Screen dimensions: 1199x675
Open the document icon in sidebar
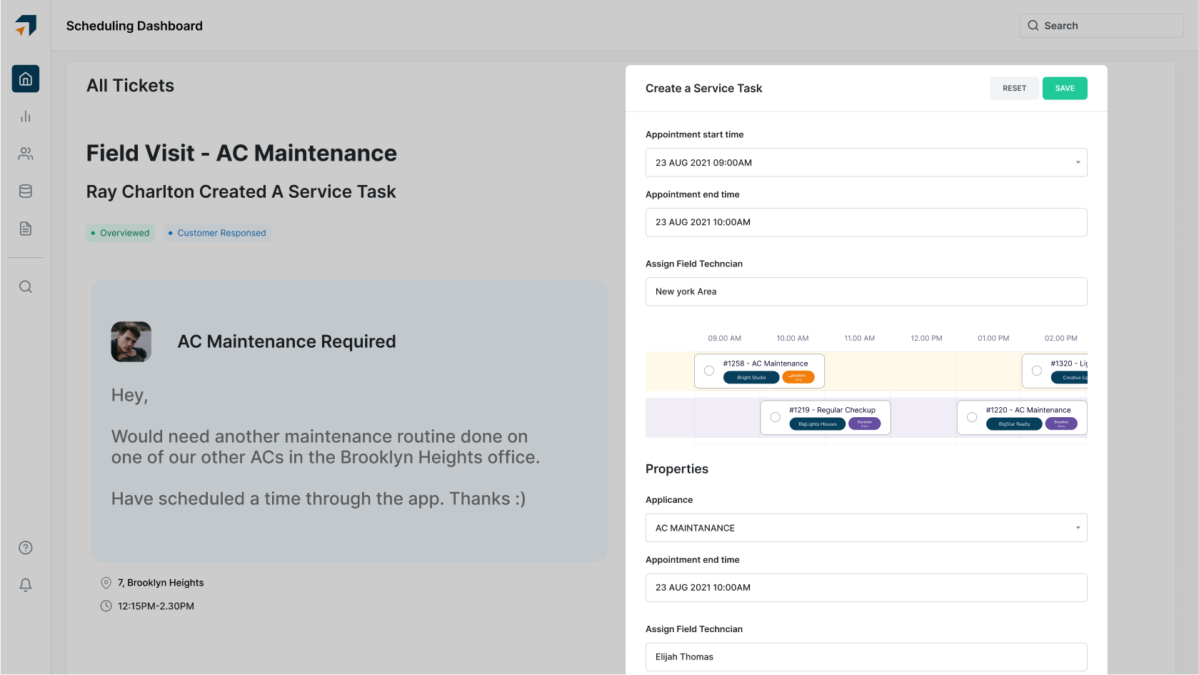pyautogui.click(x=26, y=229)
